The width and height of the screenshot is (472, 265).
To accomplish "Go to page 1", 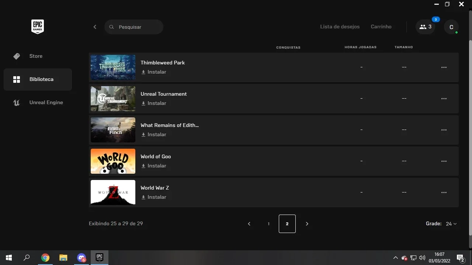I will [268, 224].
